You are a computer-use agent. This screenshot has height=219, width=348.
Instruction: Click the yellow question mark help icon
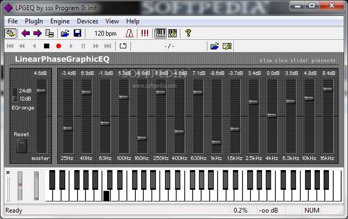(188, 33)
